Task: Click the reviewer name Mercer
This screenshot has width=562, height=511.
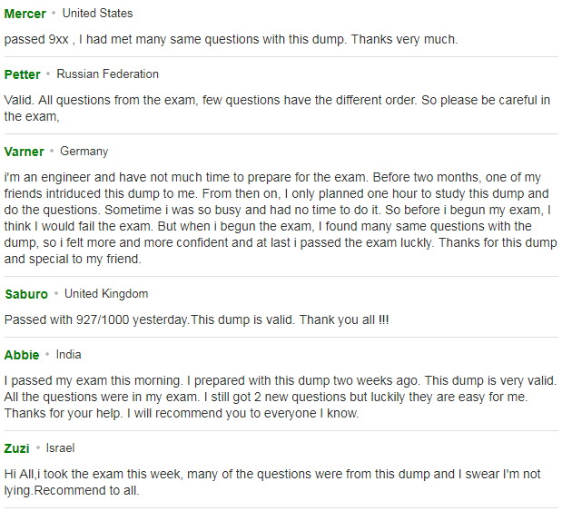Action: (25, 14)
